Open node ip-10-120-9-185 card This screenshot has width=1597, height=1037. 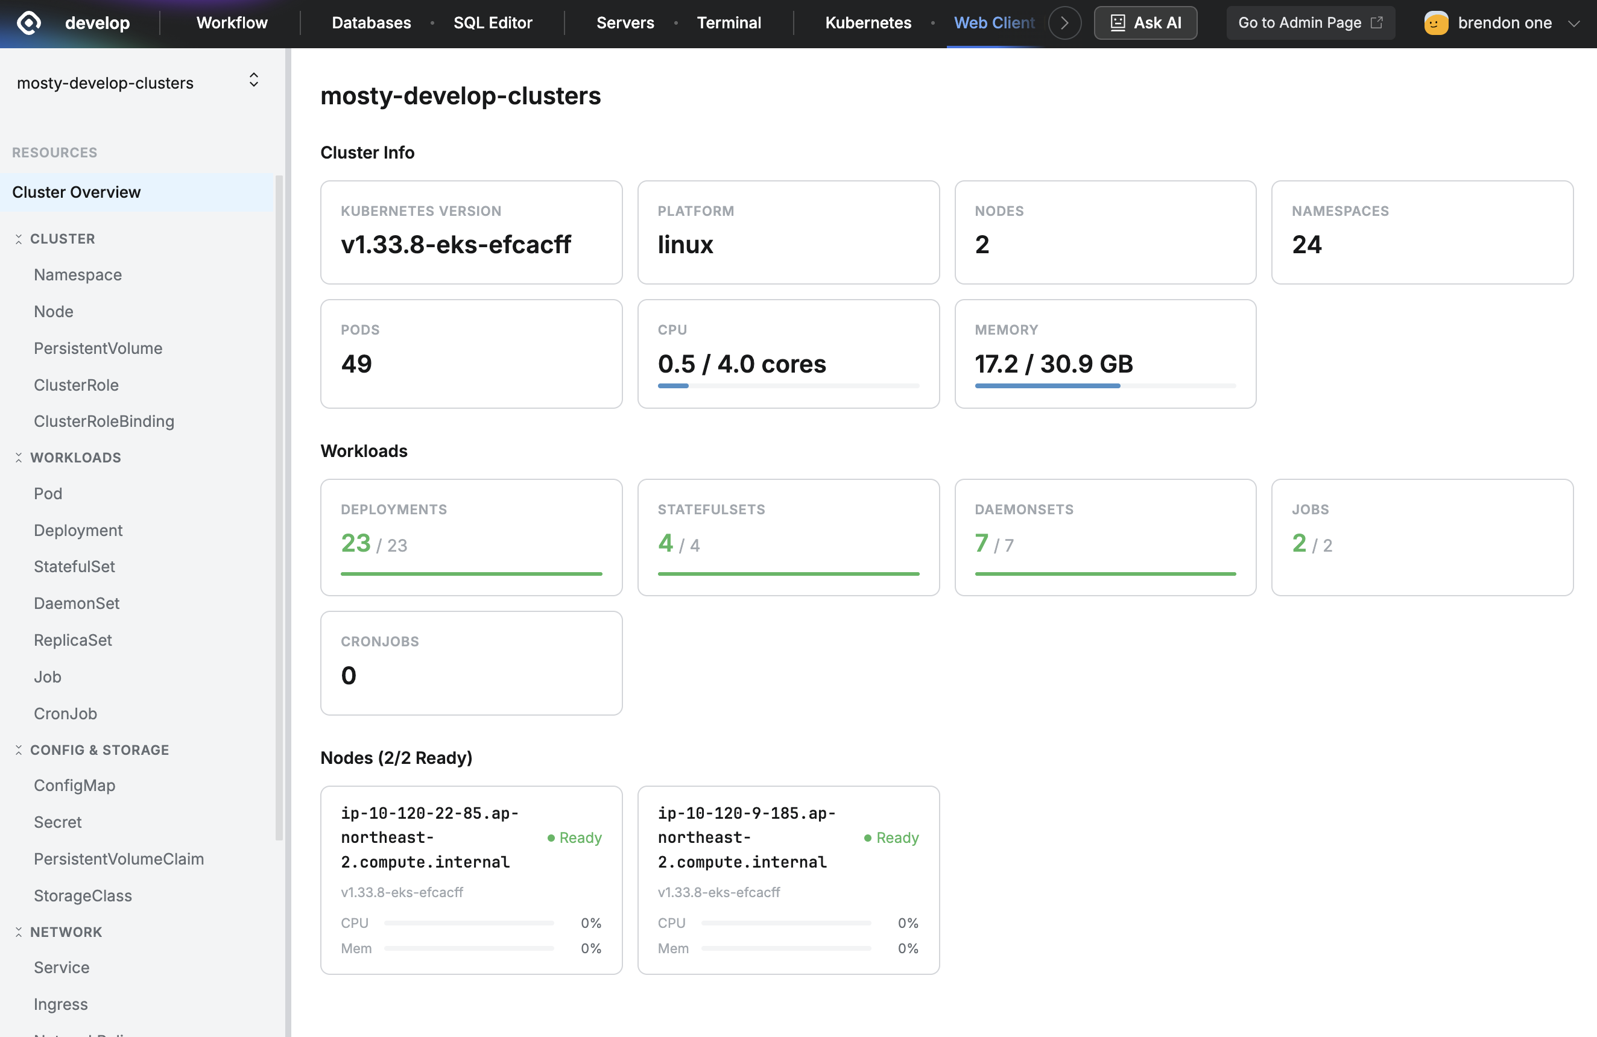[788, 880]
